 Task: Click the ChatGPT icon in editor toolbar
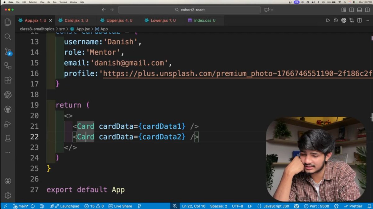click(x=344, y=20)
